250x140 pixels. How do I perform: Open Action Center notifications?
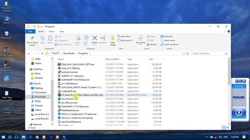(x=244, y=137)
